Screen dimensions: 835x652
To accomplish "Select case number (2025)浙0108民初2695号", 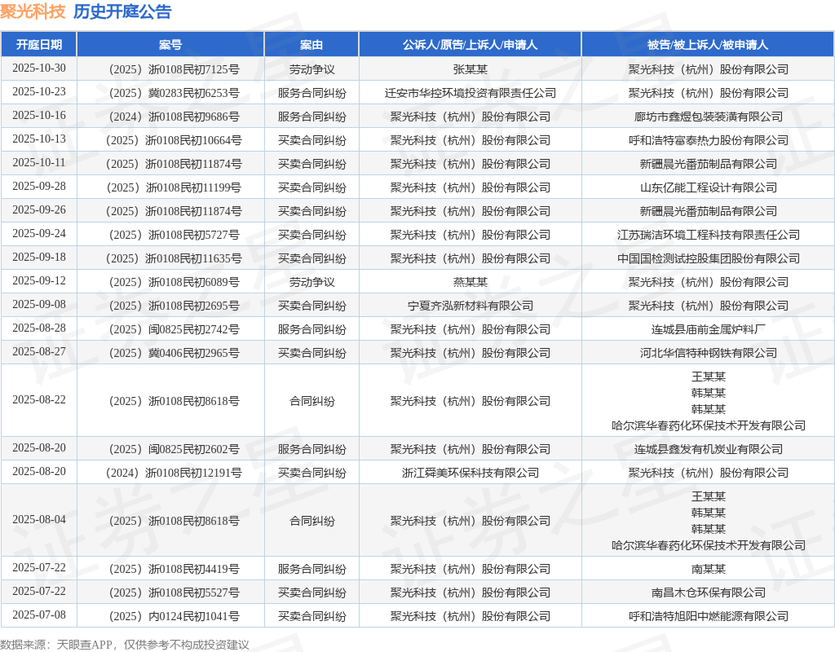I will [174, 306].
